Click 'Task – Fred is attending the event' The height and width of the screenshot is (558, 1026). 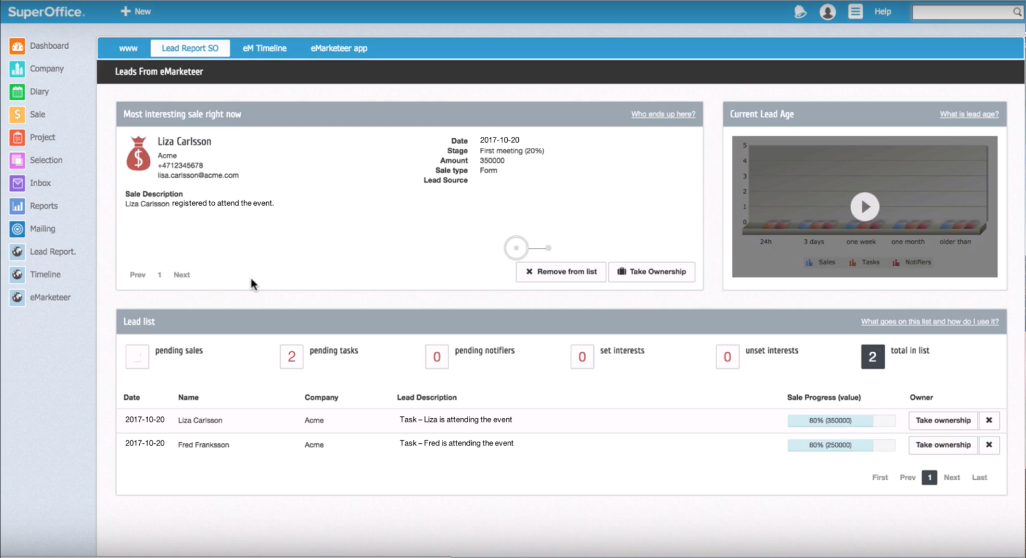457,443
